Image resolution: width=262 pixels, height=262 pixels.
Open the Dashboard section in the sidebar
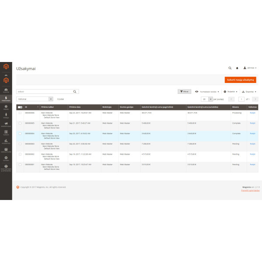pyautogui.click(x=6, y=90)
